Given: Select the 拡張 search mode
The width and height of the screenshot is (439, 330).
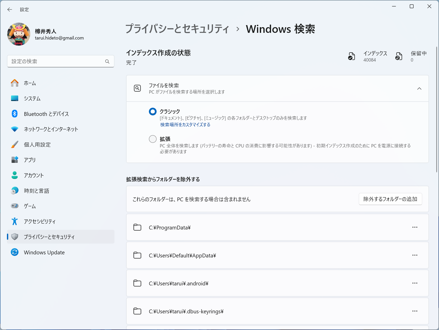Looking at the screenshot, I should tap(152, 139).
